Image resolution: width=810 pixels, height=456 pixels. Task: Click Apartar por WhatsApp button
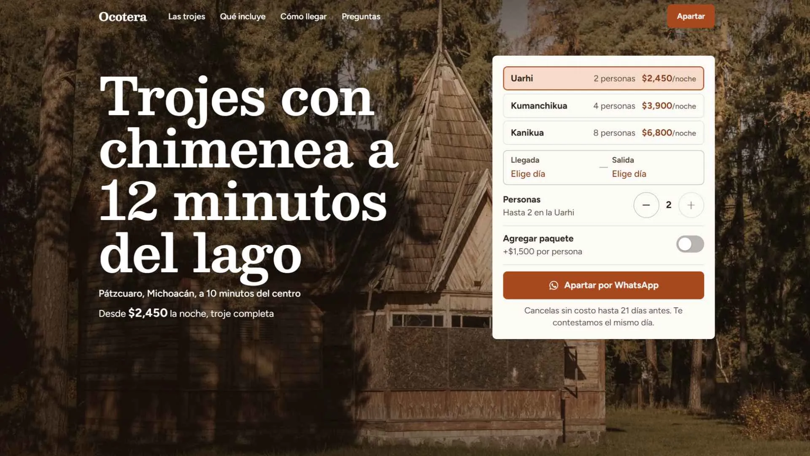[603, 285]
